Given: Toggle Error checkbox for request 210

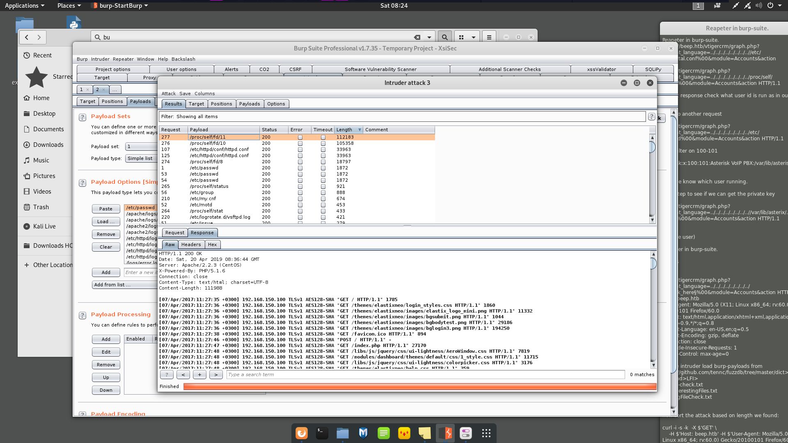Looking at the screenshot, I should point(300,199).
